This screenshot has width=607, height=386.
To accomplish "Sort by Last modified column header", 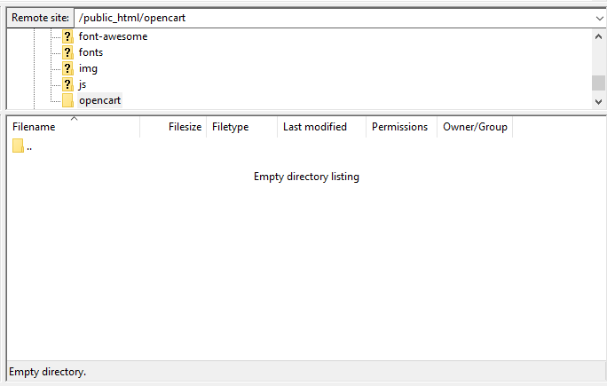I will pos(322,127).
